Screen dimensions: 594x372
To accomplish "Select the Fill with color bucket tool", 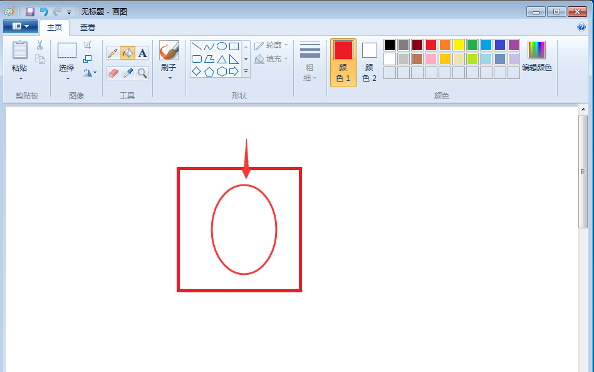I will (128, 53).
